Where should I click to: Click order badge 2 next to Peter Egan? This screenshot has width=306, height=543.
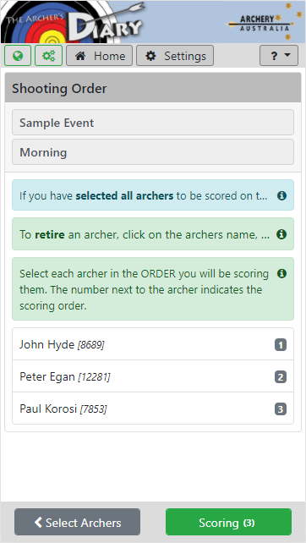pyautogui.click(x=281, y=377)
